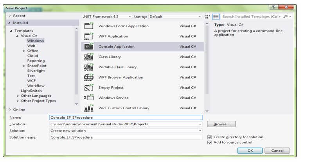Click the Search Installed Templates box

point(252,17)
